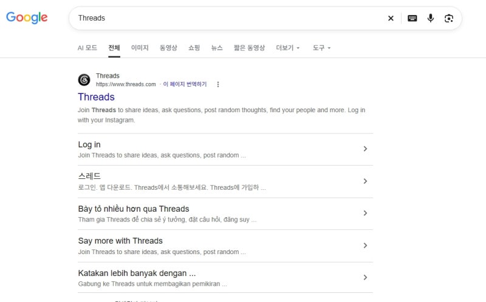Click the chevron on the Bày tỏ nhiều row
The width and height of the screenshot is (486, 302).
click(x=366, y=213)
